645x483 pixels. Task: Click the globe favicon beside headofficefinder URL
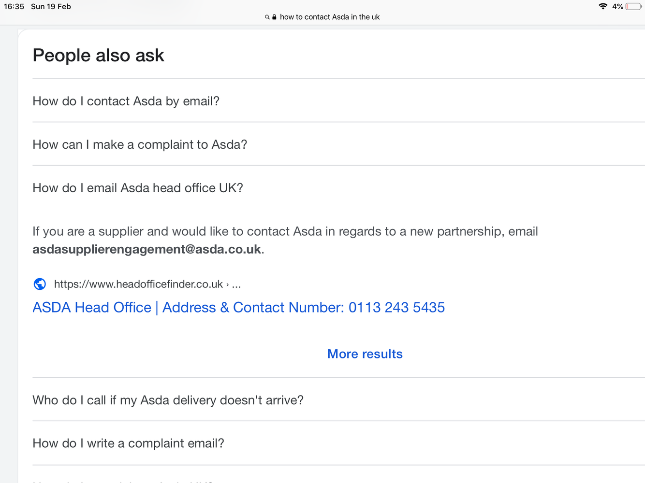pyautogui.click(x=40, y=284)
